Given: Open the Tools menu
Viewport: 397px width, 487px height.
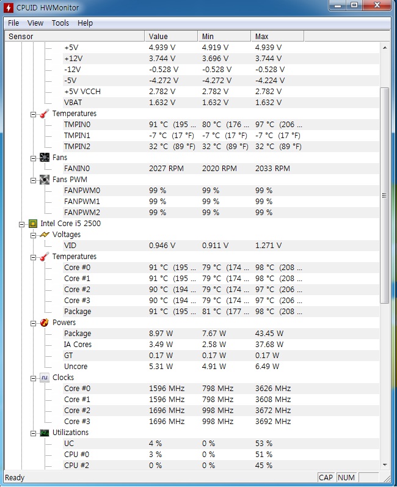Looking at the screenshot, I should [60, 23].
